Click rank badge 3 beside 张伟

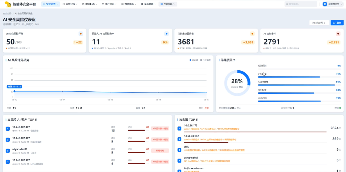coord(179,150)
